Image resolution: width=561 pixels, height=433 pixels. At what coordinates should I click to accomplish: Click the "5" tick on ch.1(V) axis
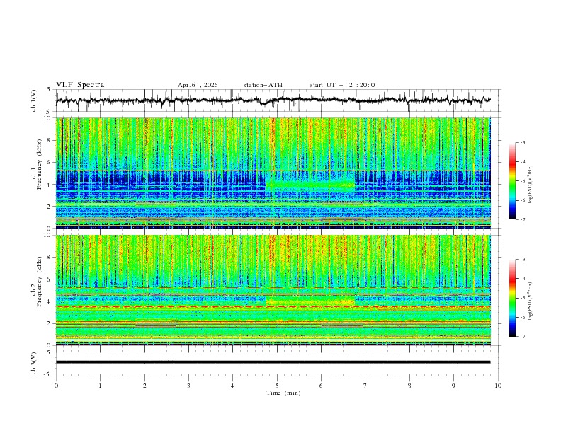49,90
